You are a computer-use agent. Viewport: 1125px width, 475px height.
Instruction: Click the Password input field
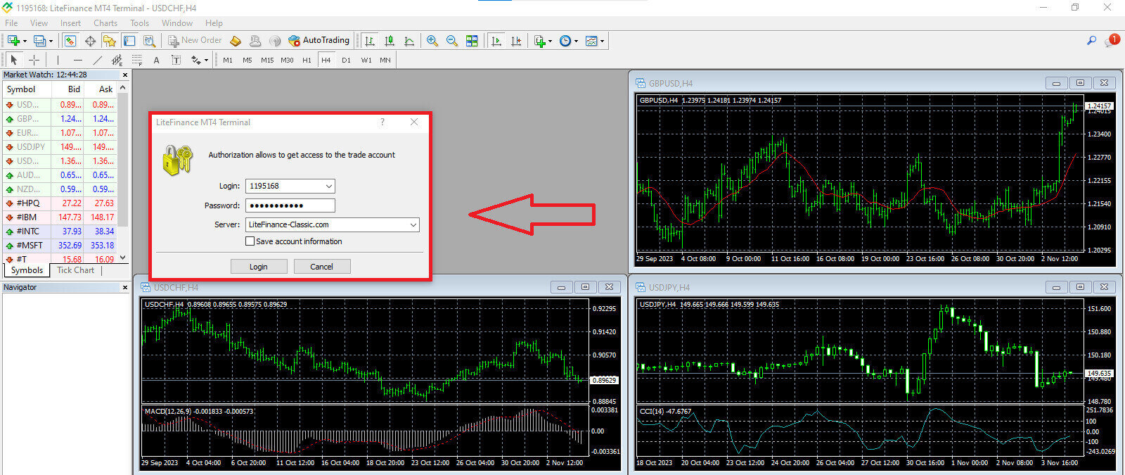pyautogui.click(x=290, y=205)
